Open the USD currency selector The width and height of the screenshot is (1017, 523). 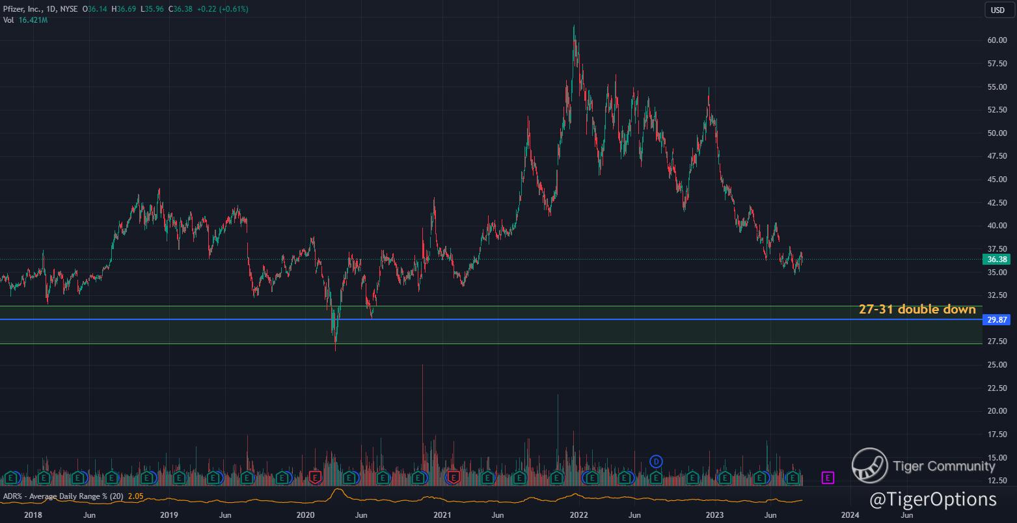[x=997, y=10]
